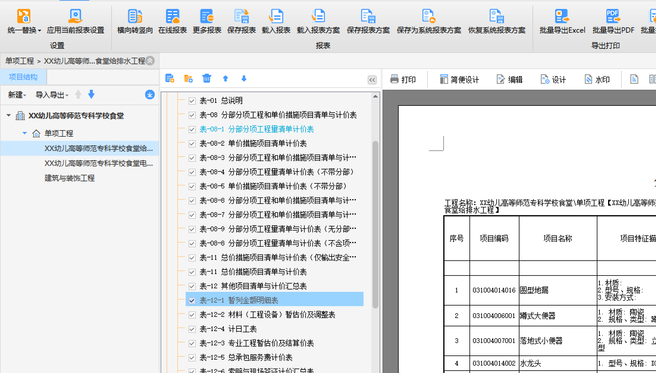
Task: Click the add report folder icon
Action: point(188,79)
